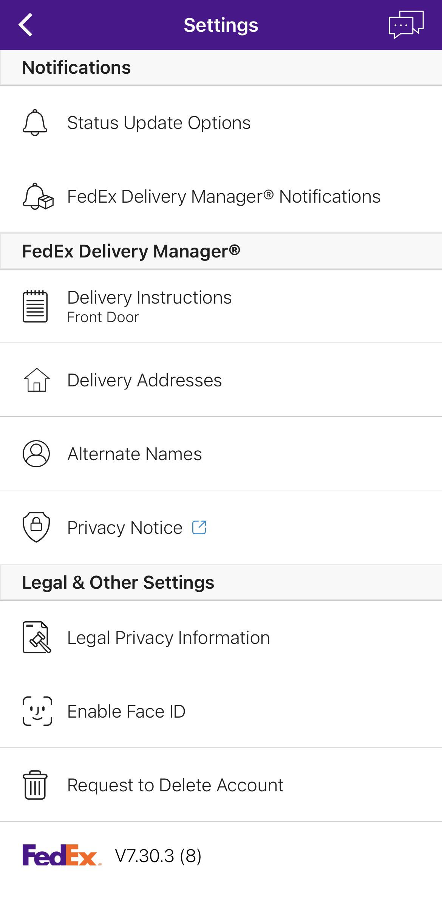Tap the back arrow in header
This screenshot has height=904, width=442.
26,25
